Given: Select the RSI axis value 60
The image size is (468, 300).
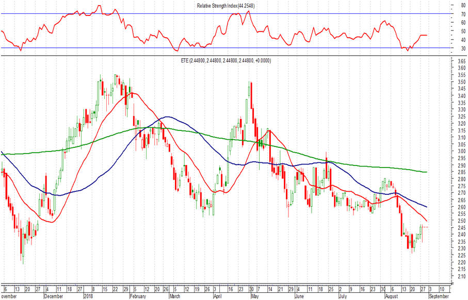Looking at the screenshot, I should tap(463, 23).
